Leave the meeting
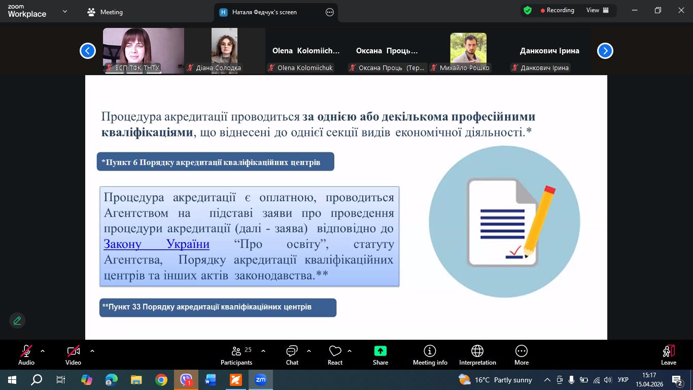Viewport: 693px width, 390px height. coord(669,355)
